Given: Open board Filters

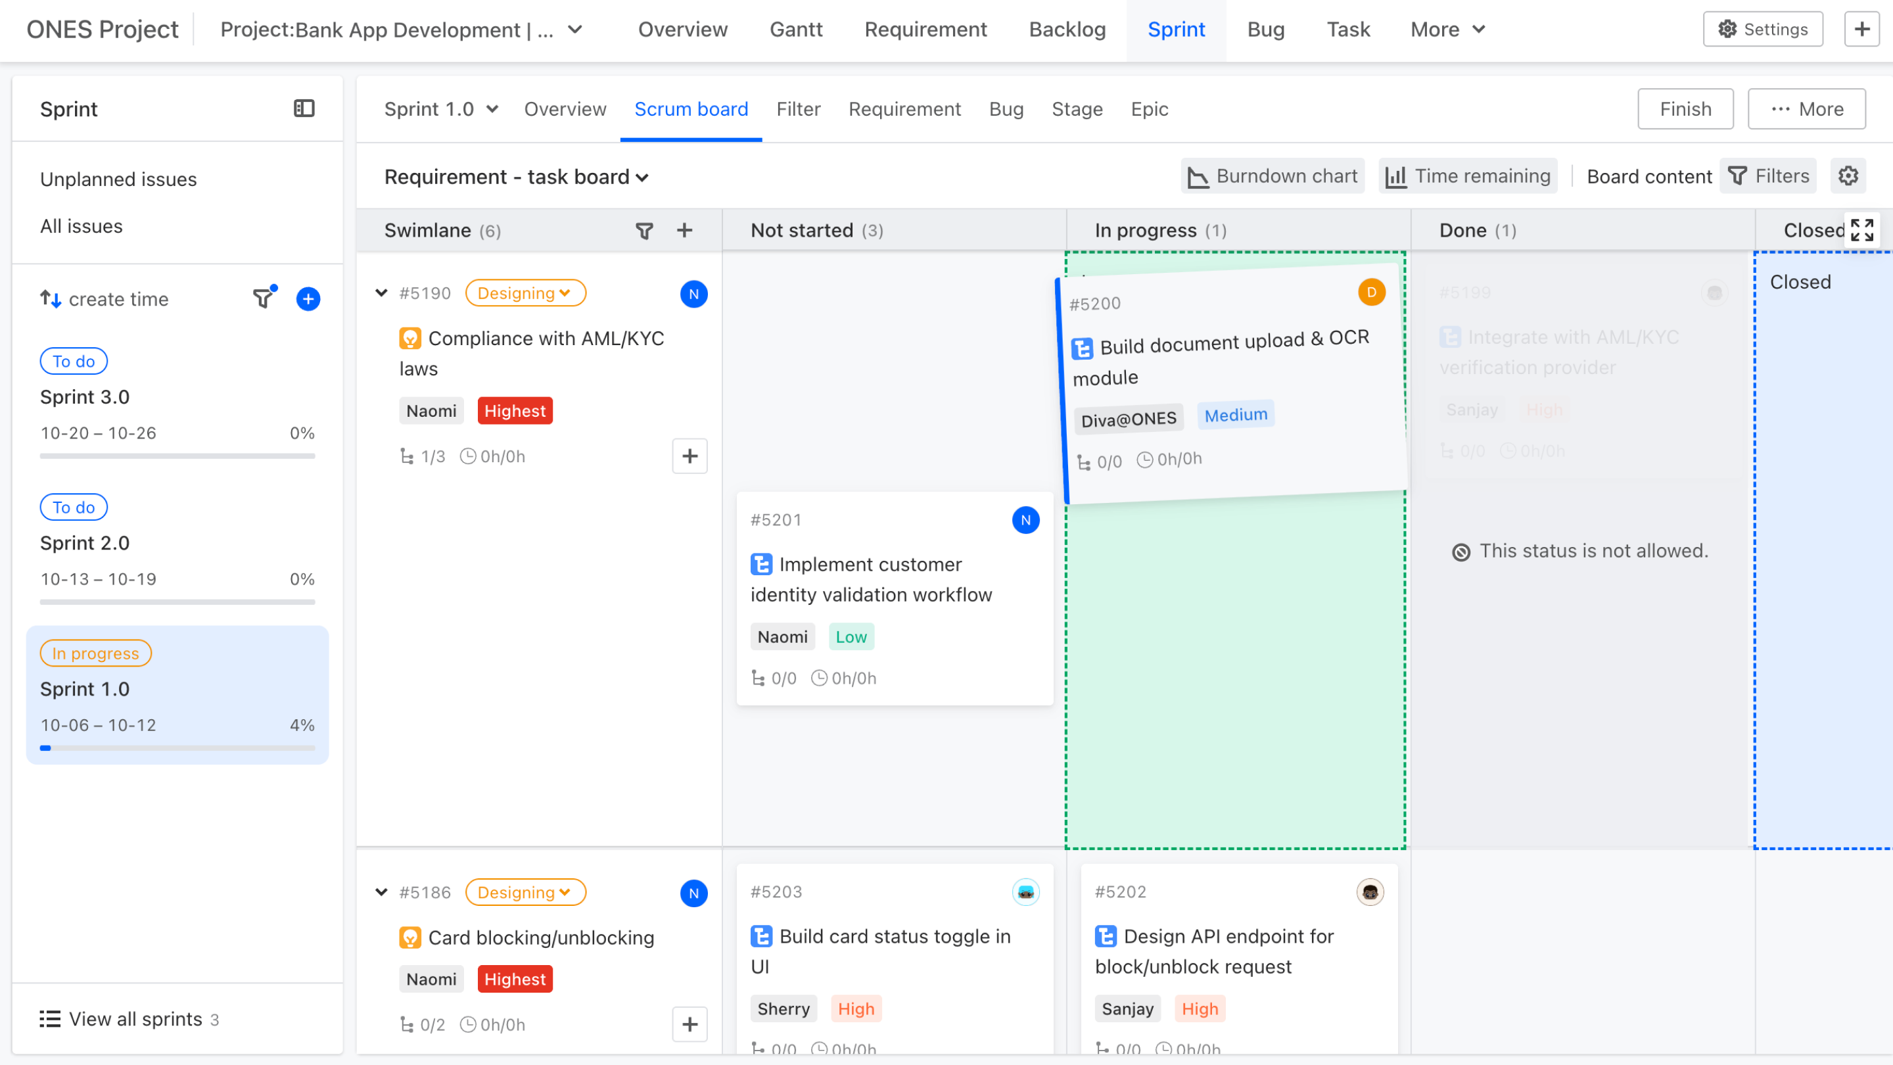Looking at the screenshot, I should 1768,176.
